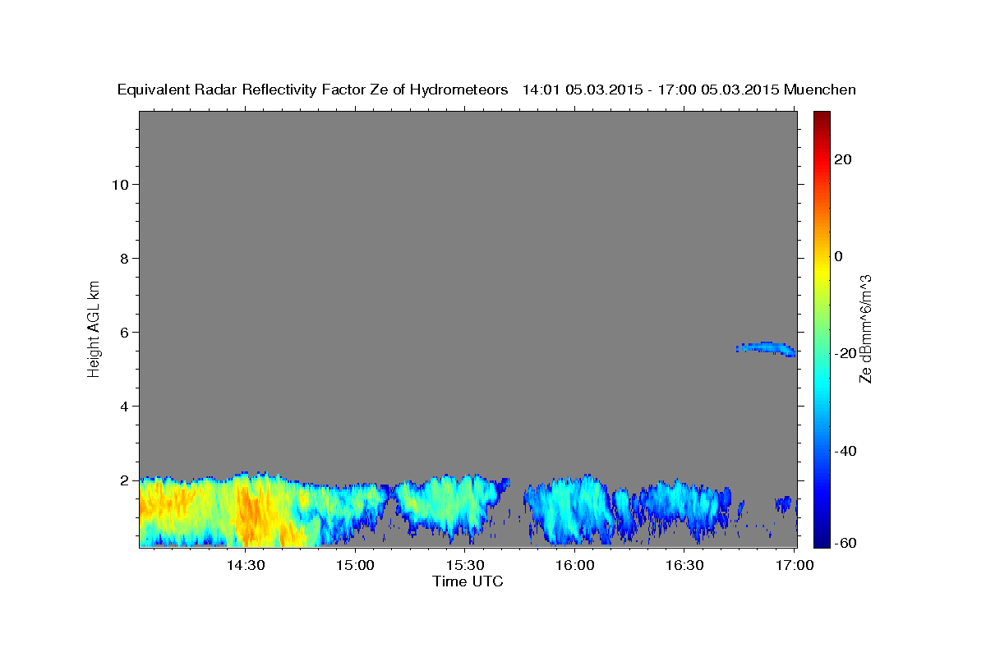Click the 15:30 time tick label

465,565
